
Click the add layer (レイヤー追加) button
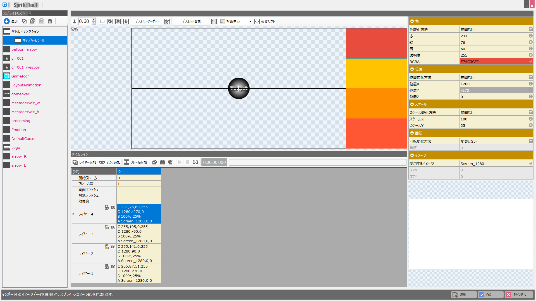pyautogui.click(x=84, y=162)
